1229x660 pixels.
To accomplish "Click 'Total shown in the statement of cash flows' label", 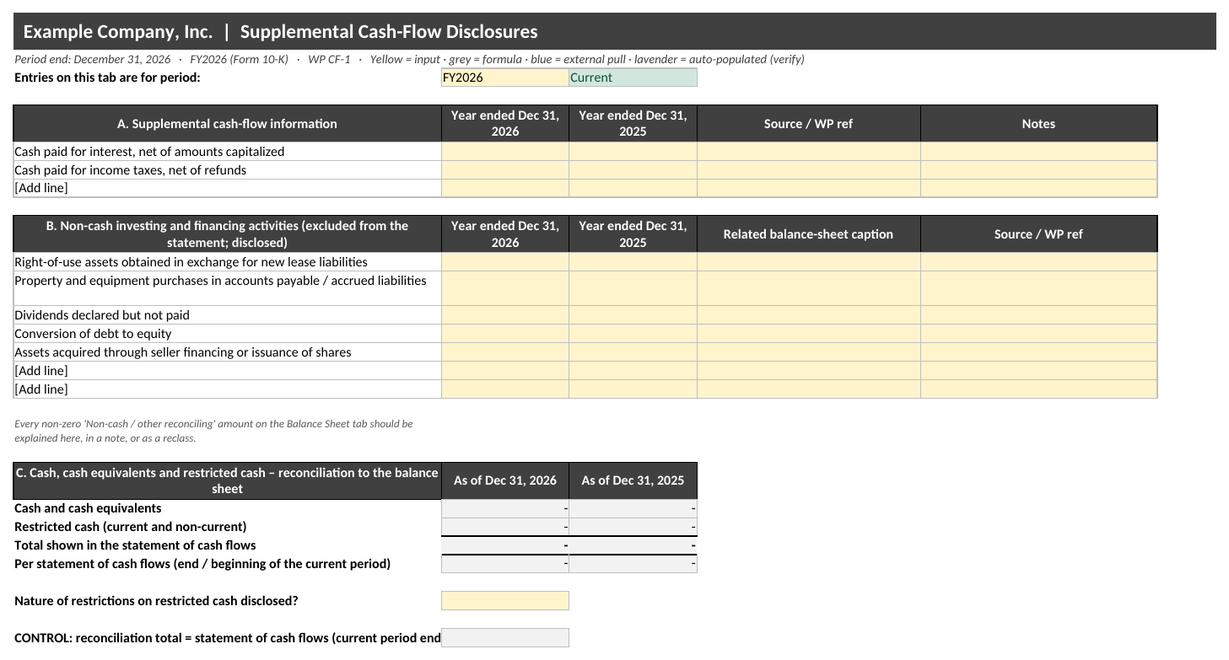I will click(x=135, y=545).
